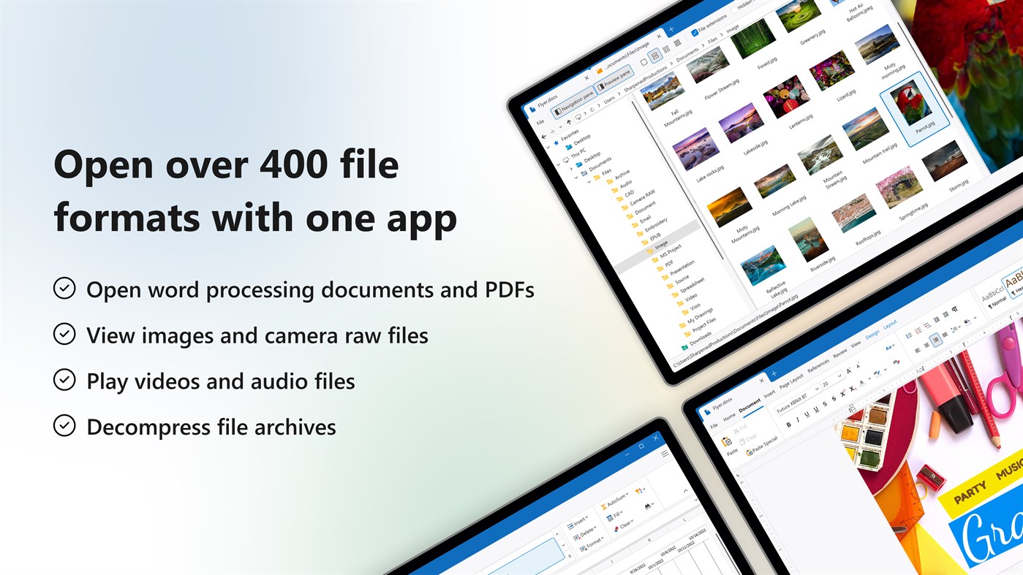Select the Reflective Lake.jpg thumbnail
Image resolution: width=1023 pixels, height=575 pixels.
764,265
